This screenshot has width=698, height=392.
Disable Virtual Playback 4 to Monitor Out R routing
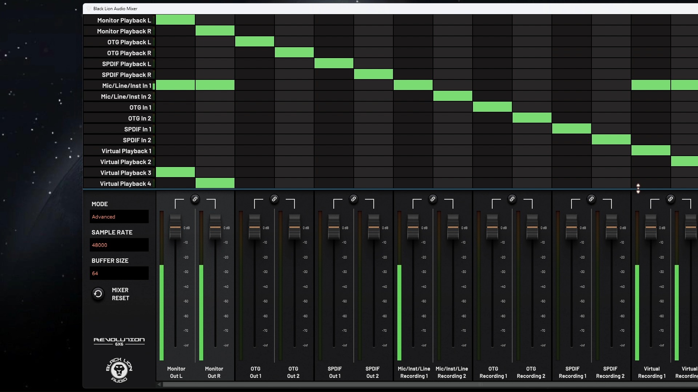pyautogui.click(x=215, y=183)
